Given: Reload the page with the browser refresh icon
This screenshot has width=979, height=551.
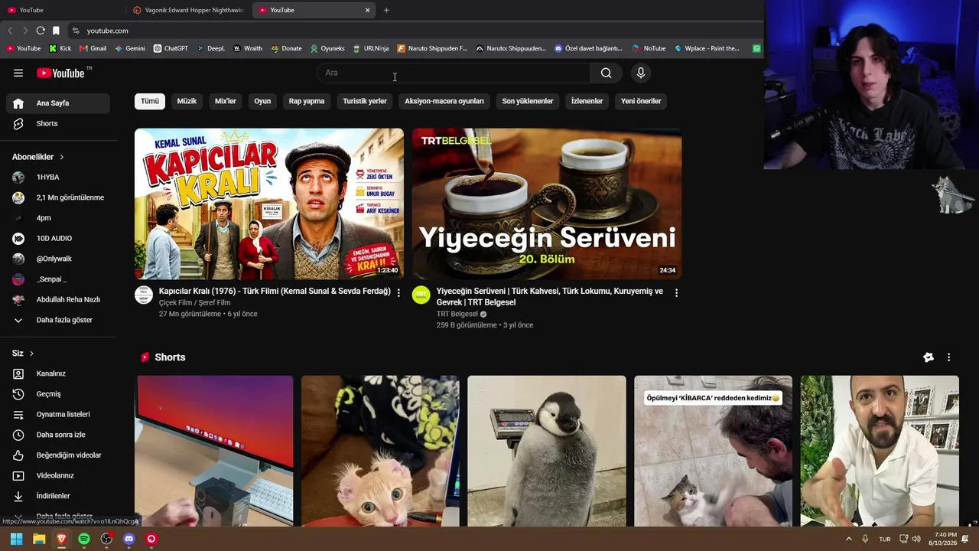Looking at the screenshot, I should click(41, 31).
